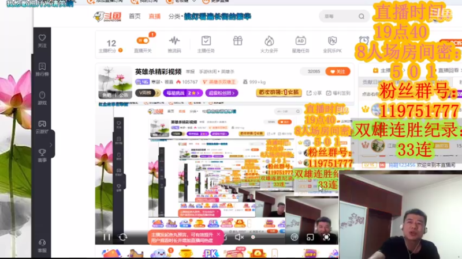Toggle the muted speaker icon
462x259 pixels.
(x=239, y=237)
